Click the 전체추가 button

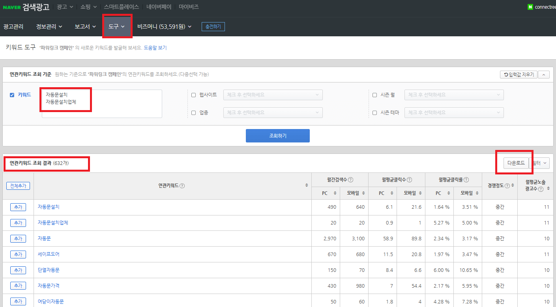click(x=18, y=185)
